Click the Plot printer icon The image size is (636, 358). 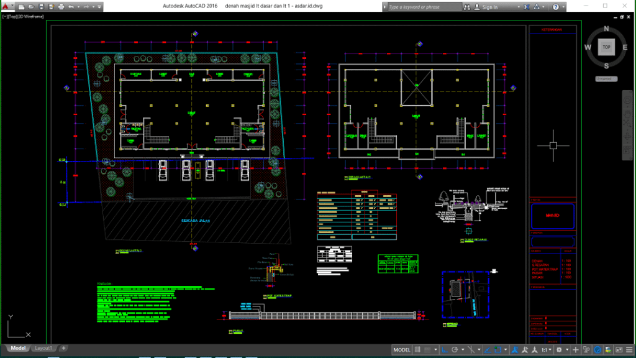(x=60, y=7)
